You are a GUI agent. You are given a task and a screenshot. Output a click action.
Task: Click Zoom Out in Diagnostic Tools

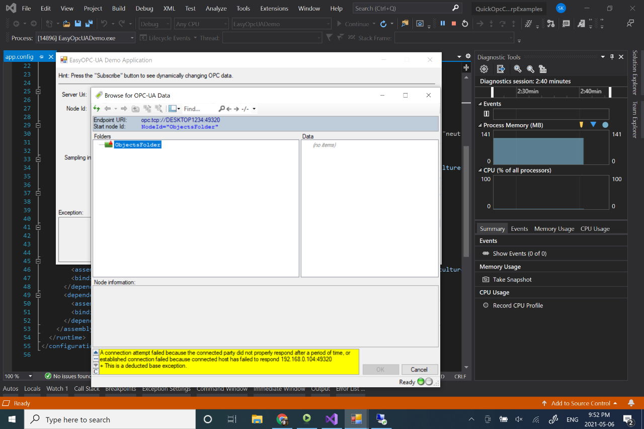[530, 69]
